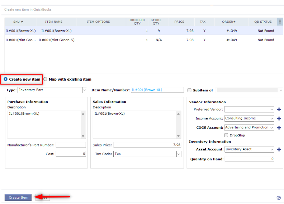The image size is (284, 204).
Task: Sort by ORDERED QTY column header
Action: pyautogui.click(x=137, y=22)
